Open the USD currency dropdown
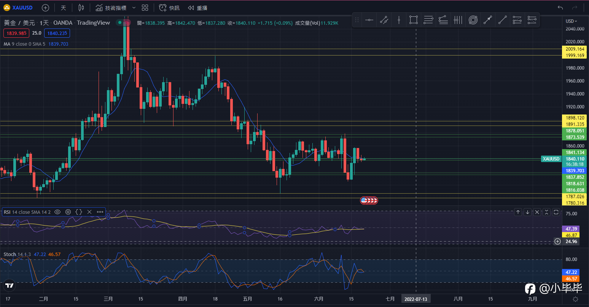The height and width of the screenshot is (307, 589). tap(571, 21)
